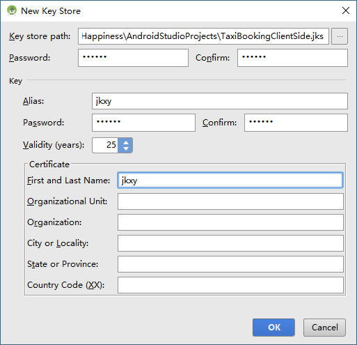Focus the key Confirm field under Alias
The image size is (357, 345).
coord(296,123)
